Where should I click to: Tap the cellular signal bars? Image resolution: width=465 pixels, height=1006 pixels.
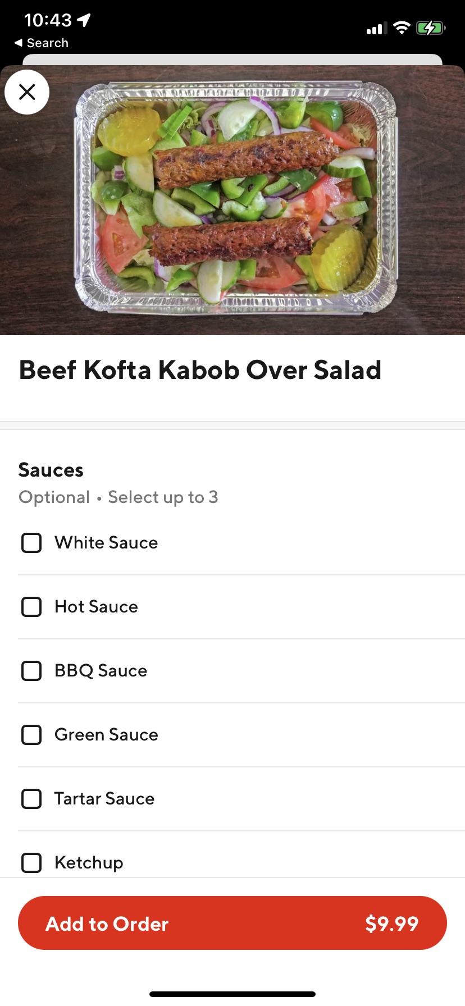[376, 28]
